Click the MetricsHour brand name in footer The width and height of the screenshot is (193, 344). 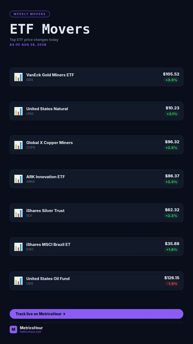click(31, 328)
